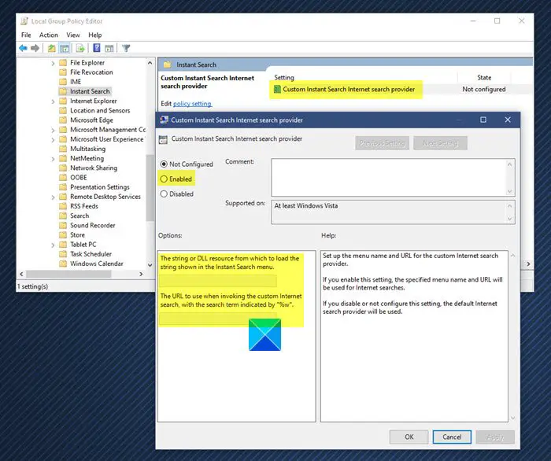Image resolution: width=551 pixels, height=461 pixels.
Task: Expand the Microsoft User Experience node
Action: 53,140
